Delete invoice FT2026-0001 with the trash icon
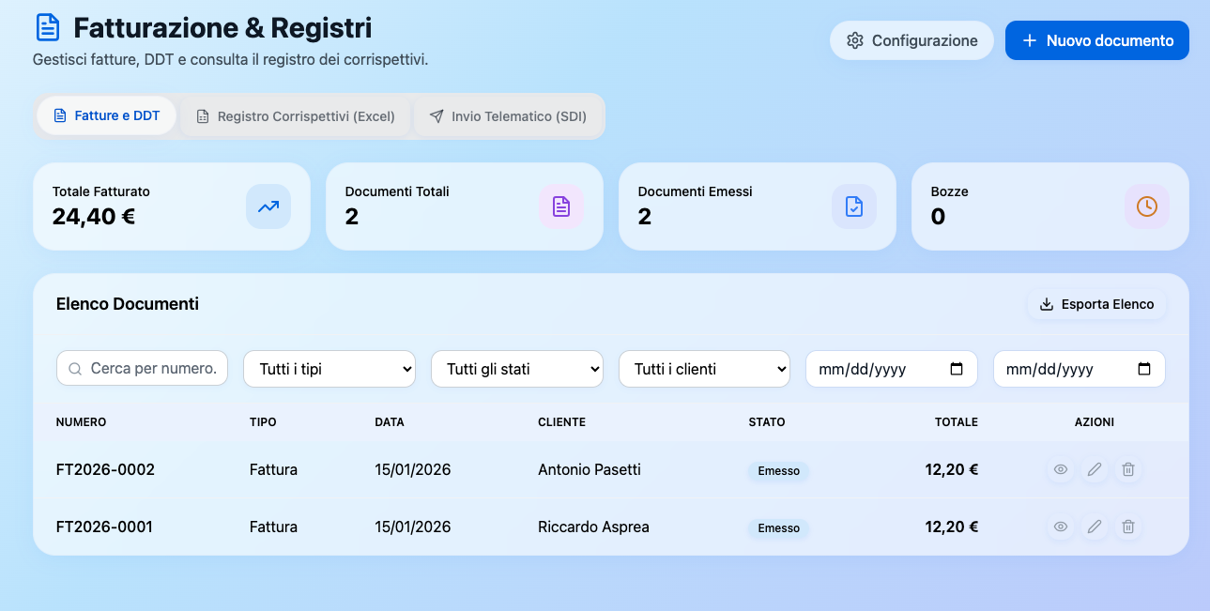Screen dimensions: 1210x611 (1128, 527)
